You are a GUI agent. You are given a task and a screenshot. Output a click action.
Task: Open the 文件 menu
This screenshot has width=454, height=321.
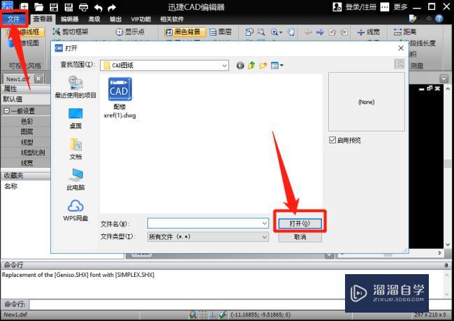coord(13,19)
